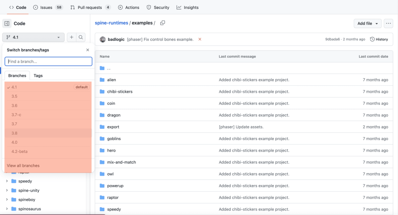Open the export folder
The image size is (398, 215).
pos(113,127)
